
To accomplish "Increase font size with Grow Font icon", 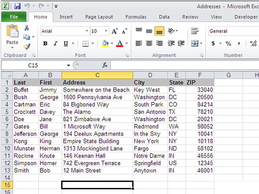I will [115, 31].
